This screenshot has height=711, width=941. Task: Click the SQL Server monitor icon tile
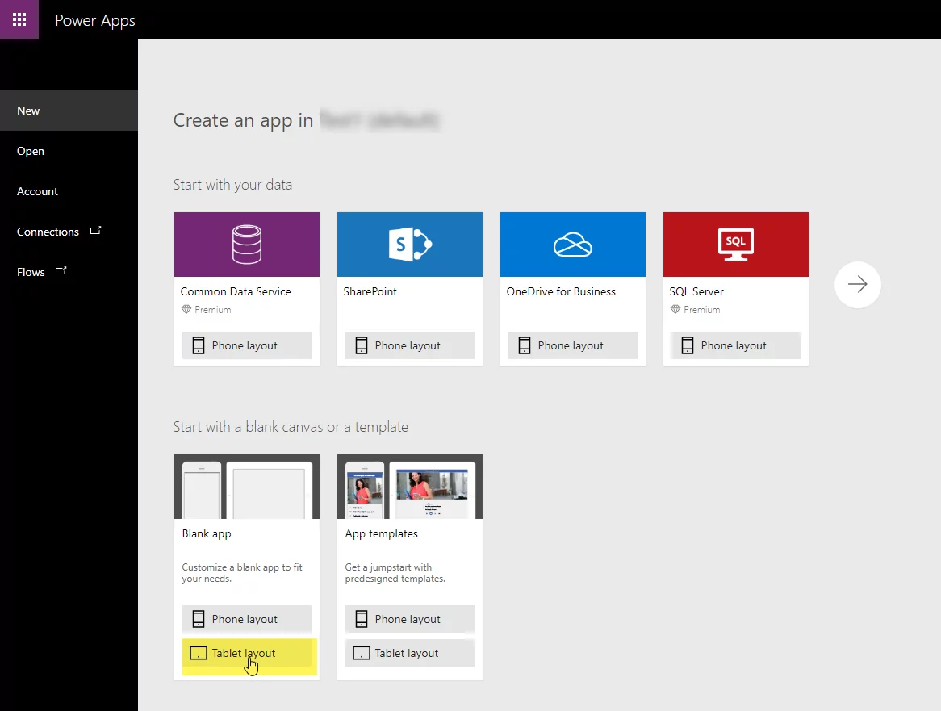click(736, 245)
